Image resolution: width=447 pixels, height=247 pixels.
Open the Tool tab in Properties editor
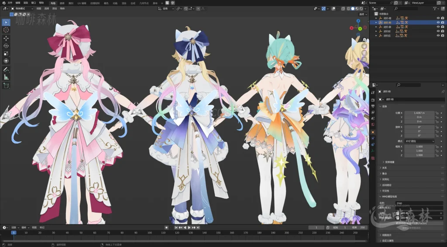373,93
